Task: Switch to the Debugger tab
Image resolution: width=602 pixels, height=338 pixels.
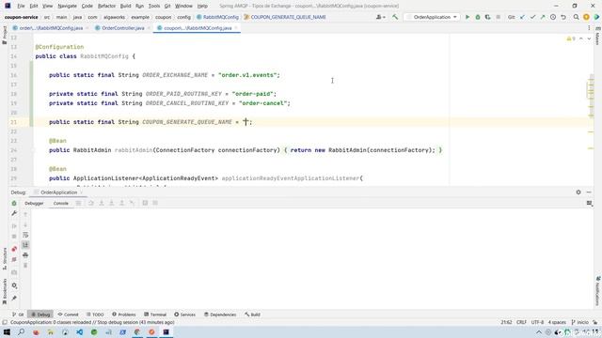Action: pyautogui.click(x=34, y=203)
